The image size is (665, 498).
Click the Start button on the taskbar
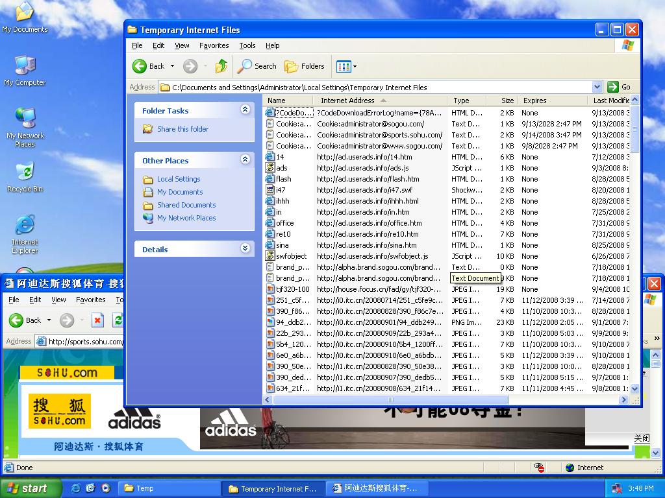tap(28, 488)
